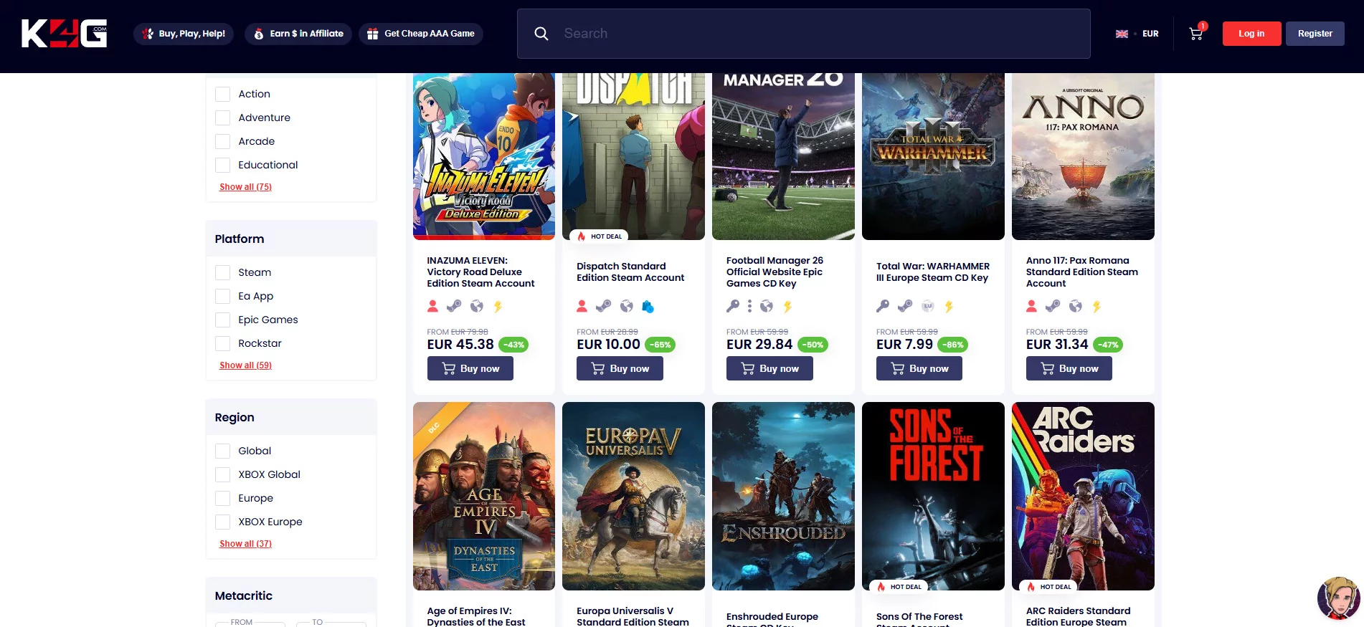The width and height of the screenshot is (1364, 627).
Task: Click the lightning icon under Total War: WARHAMMER III
Action: point(949,307)
